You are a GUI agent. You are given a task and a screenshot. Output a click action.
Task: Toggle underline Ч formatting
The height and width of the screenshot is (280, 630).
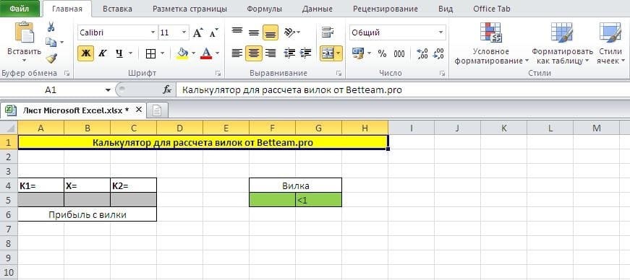[119, 53]
